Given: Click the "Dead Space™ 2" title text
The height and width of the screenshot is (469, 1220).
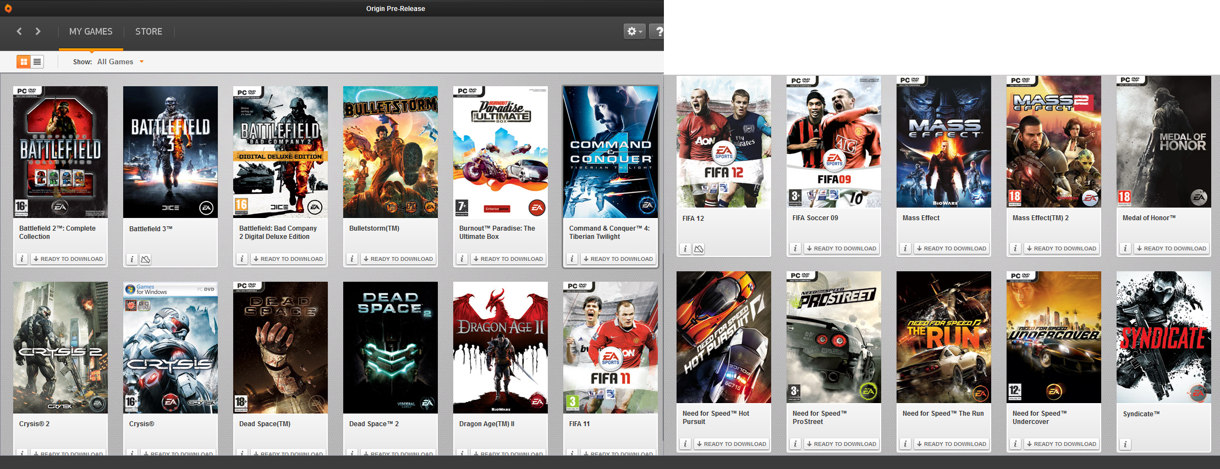Looking at the screenshot, I should pyautogui.click(x=374, y=424).
